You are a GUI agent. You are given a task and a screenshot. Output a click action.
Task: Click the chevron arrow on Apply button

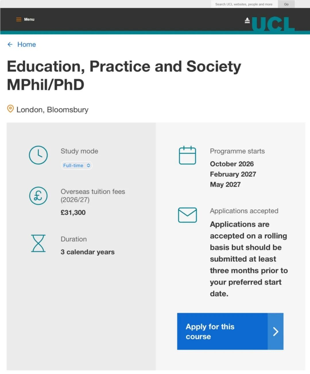276,332
